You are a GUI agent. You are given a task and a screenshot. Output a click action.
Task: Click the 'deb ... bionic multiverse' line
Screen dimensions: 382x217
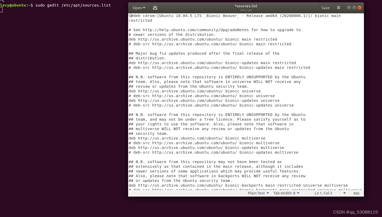pyautogui.click(x=197, y=138)
